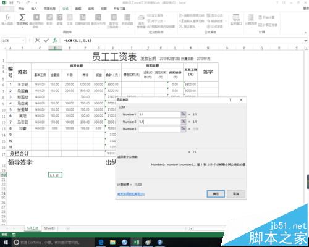This screenshot has height=247, width=309.
Task: Open the function help link in dialog
Action: [131, 194]
